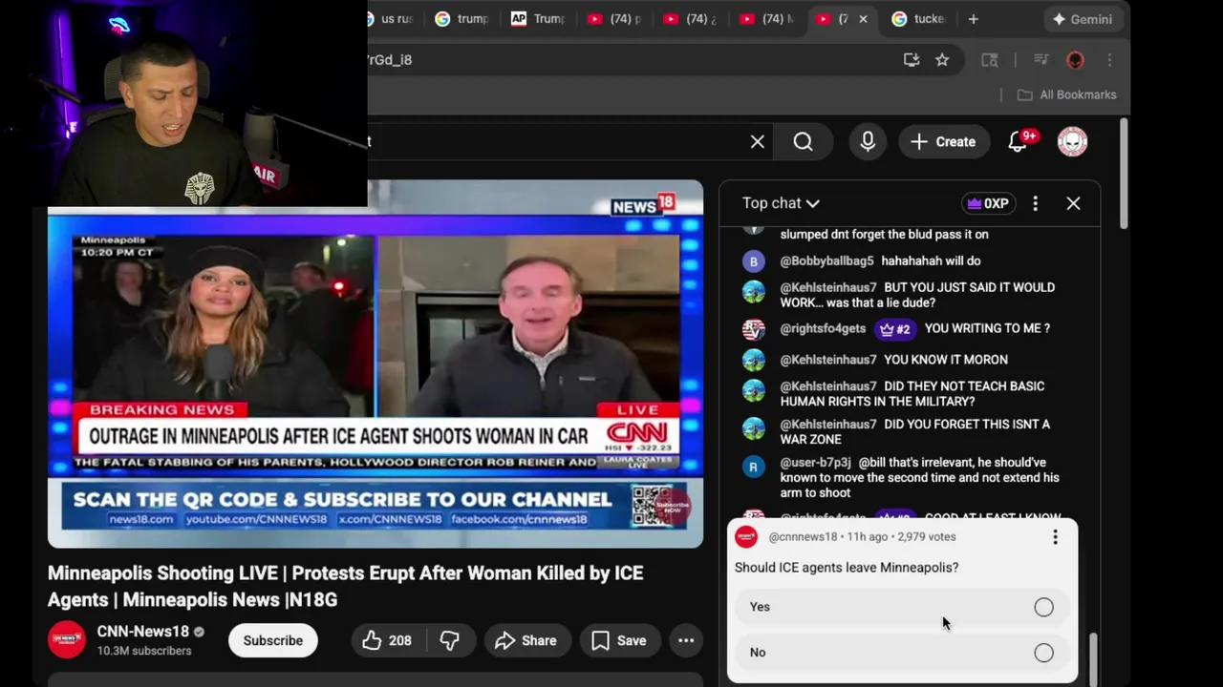Click the 0XP crown badge in chat
1223x687 pixels.
pos(988,203)
